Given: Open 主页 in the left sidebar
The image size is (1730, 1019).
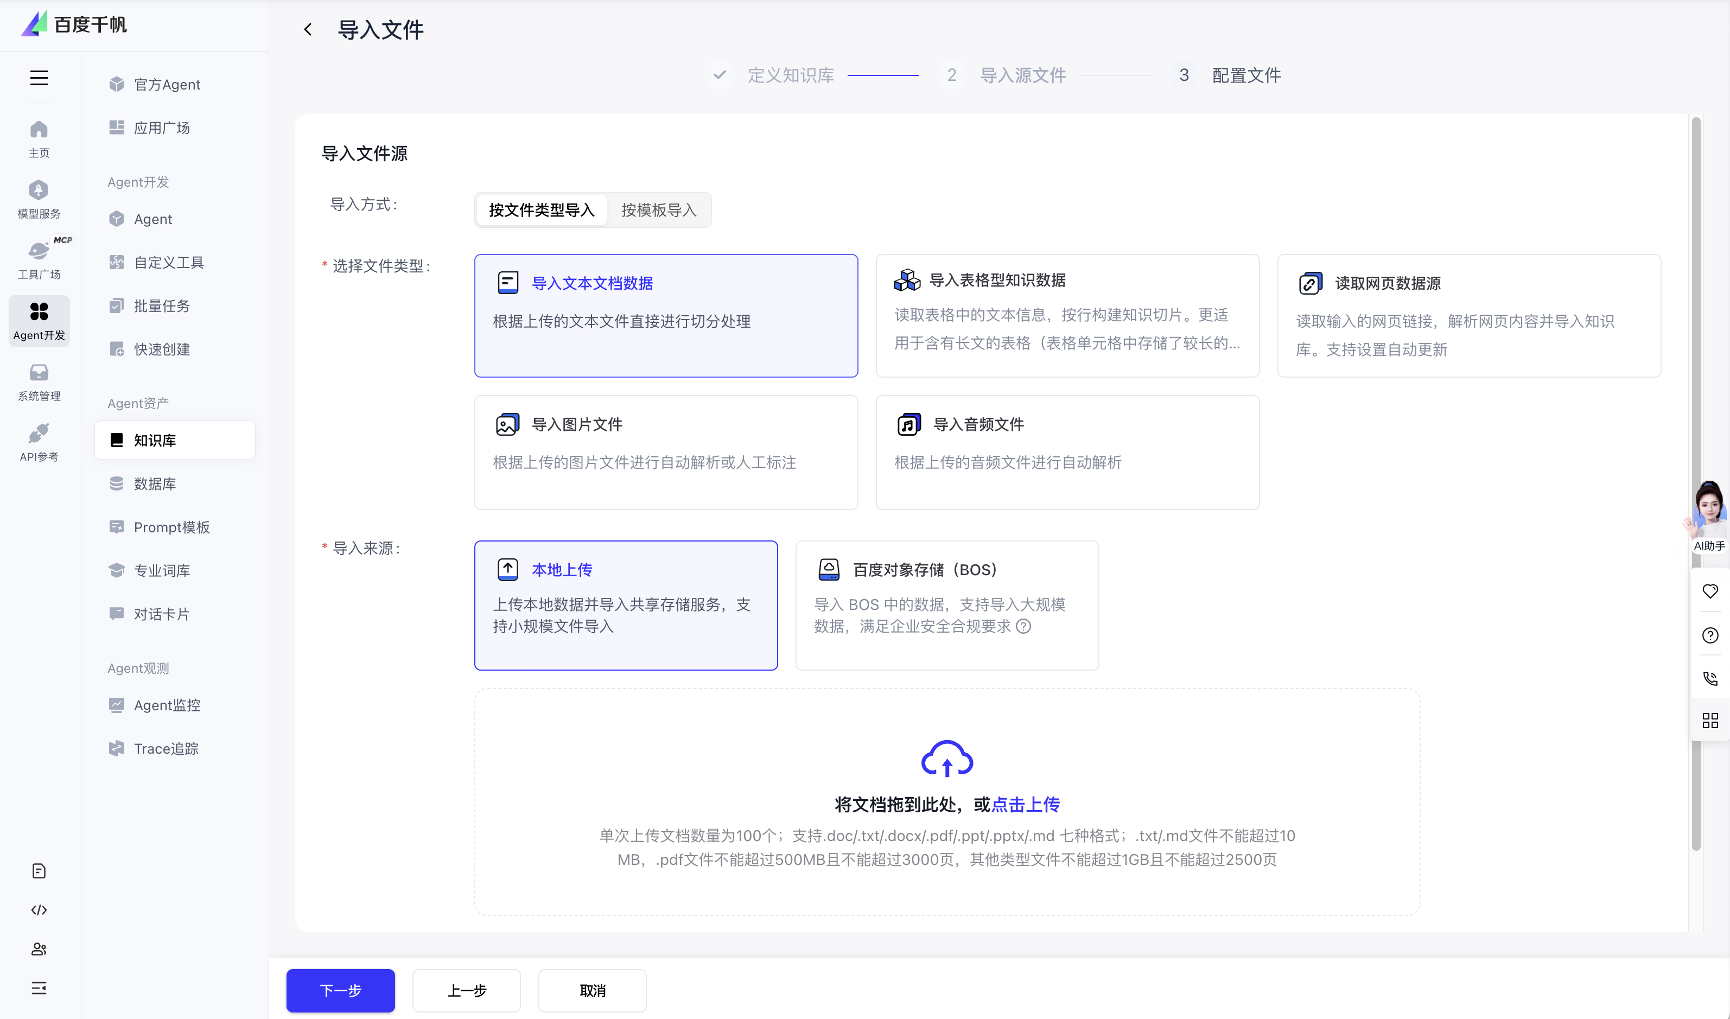Looking at the screenshot, I should 39,137.
